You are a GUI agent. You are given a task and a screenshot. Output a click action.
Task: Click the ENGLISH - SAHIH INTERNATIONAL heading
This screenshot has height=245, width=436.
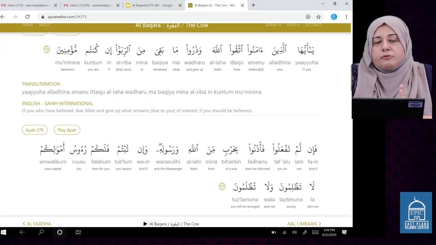point(58,103)
